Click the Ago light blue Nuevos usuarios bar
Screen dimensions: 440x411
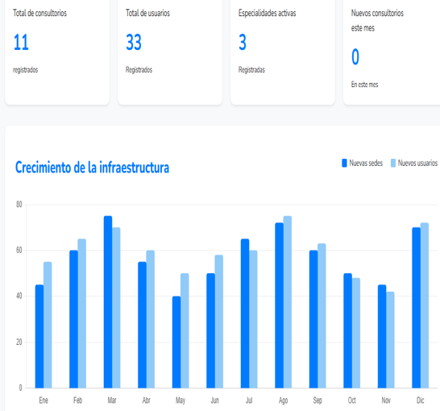coord(288,302)
